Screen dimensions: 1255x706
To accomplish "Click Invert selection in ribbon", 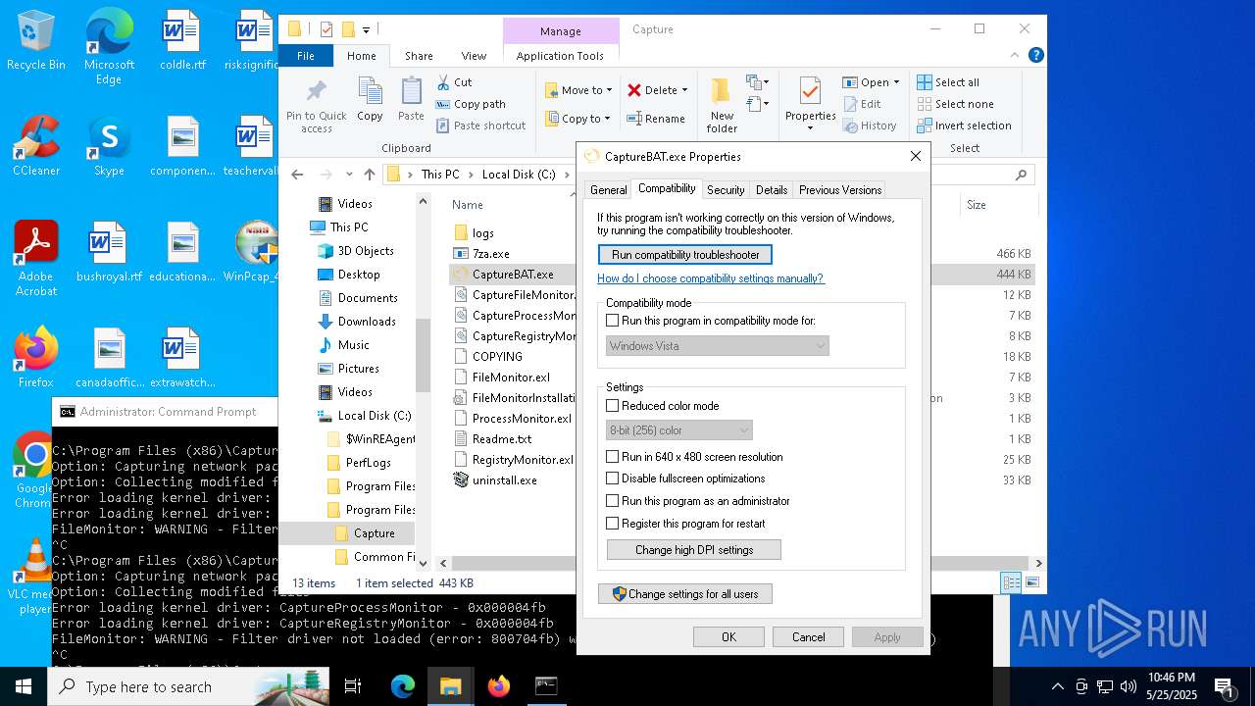I will pyautogui.click(x=964, y=126).
